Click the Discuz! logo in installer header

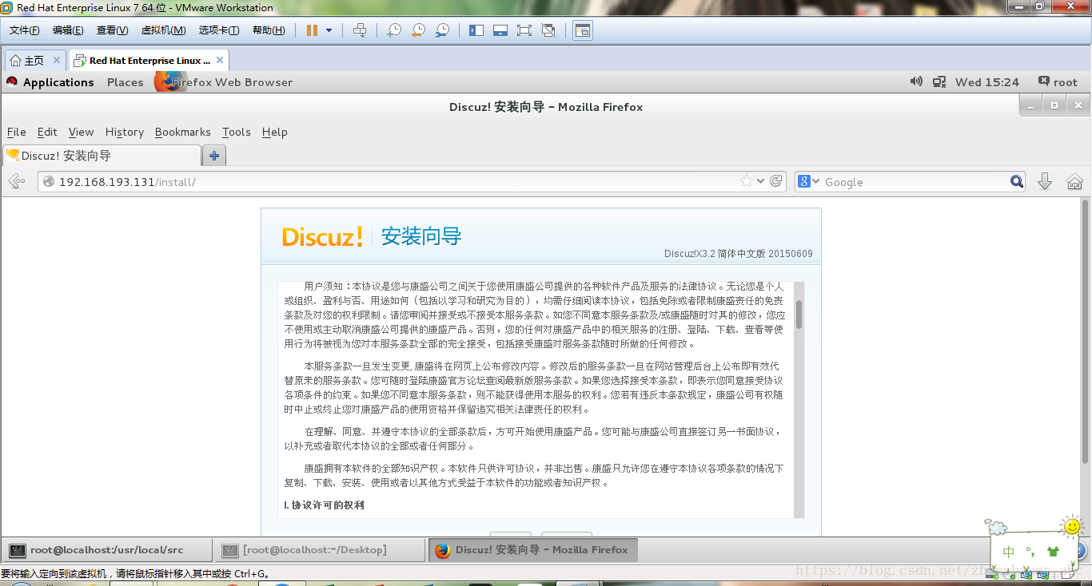(x=323, y=236)
